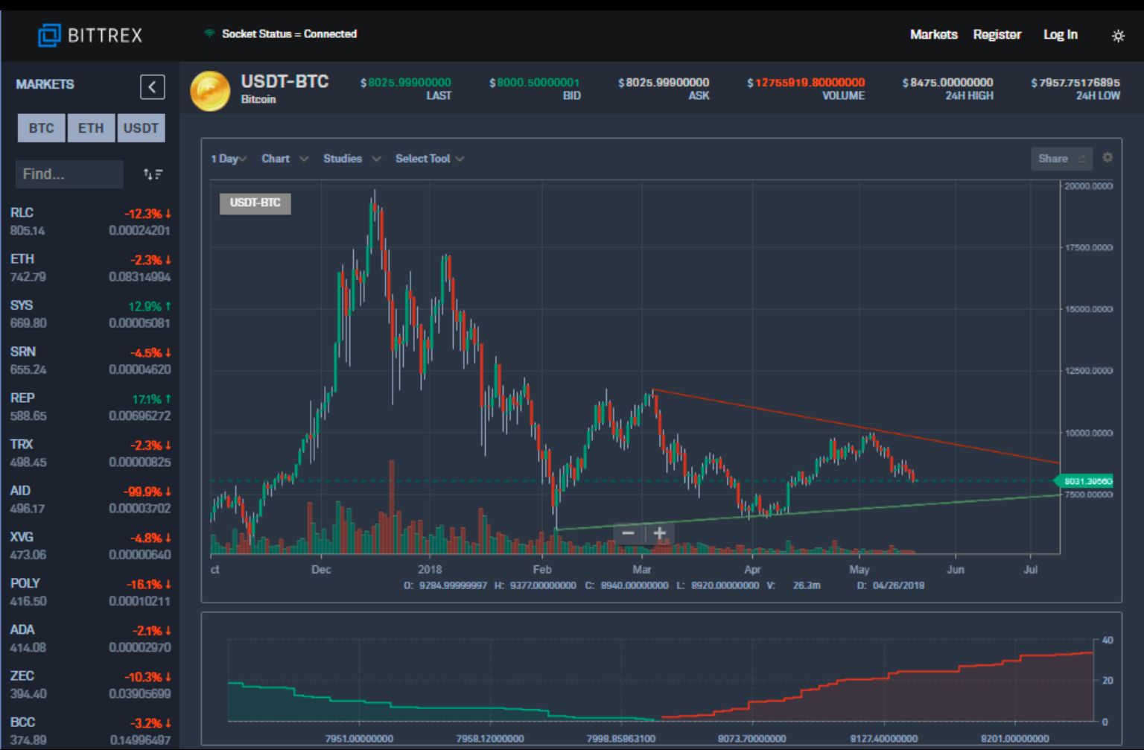Select the SYS market row

(x=89, y=314)
